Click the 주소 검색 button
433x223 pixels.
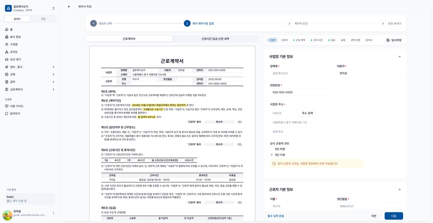coord(307,113)
